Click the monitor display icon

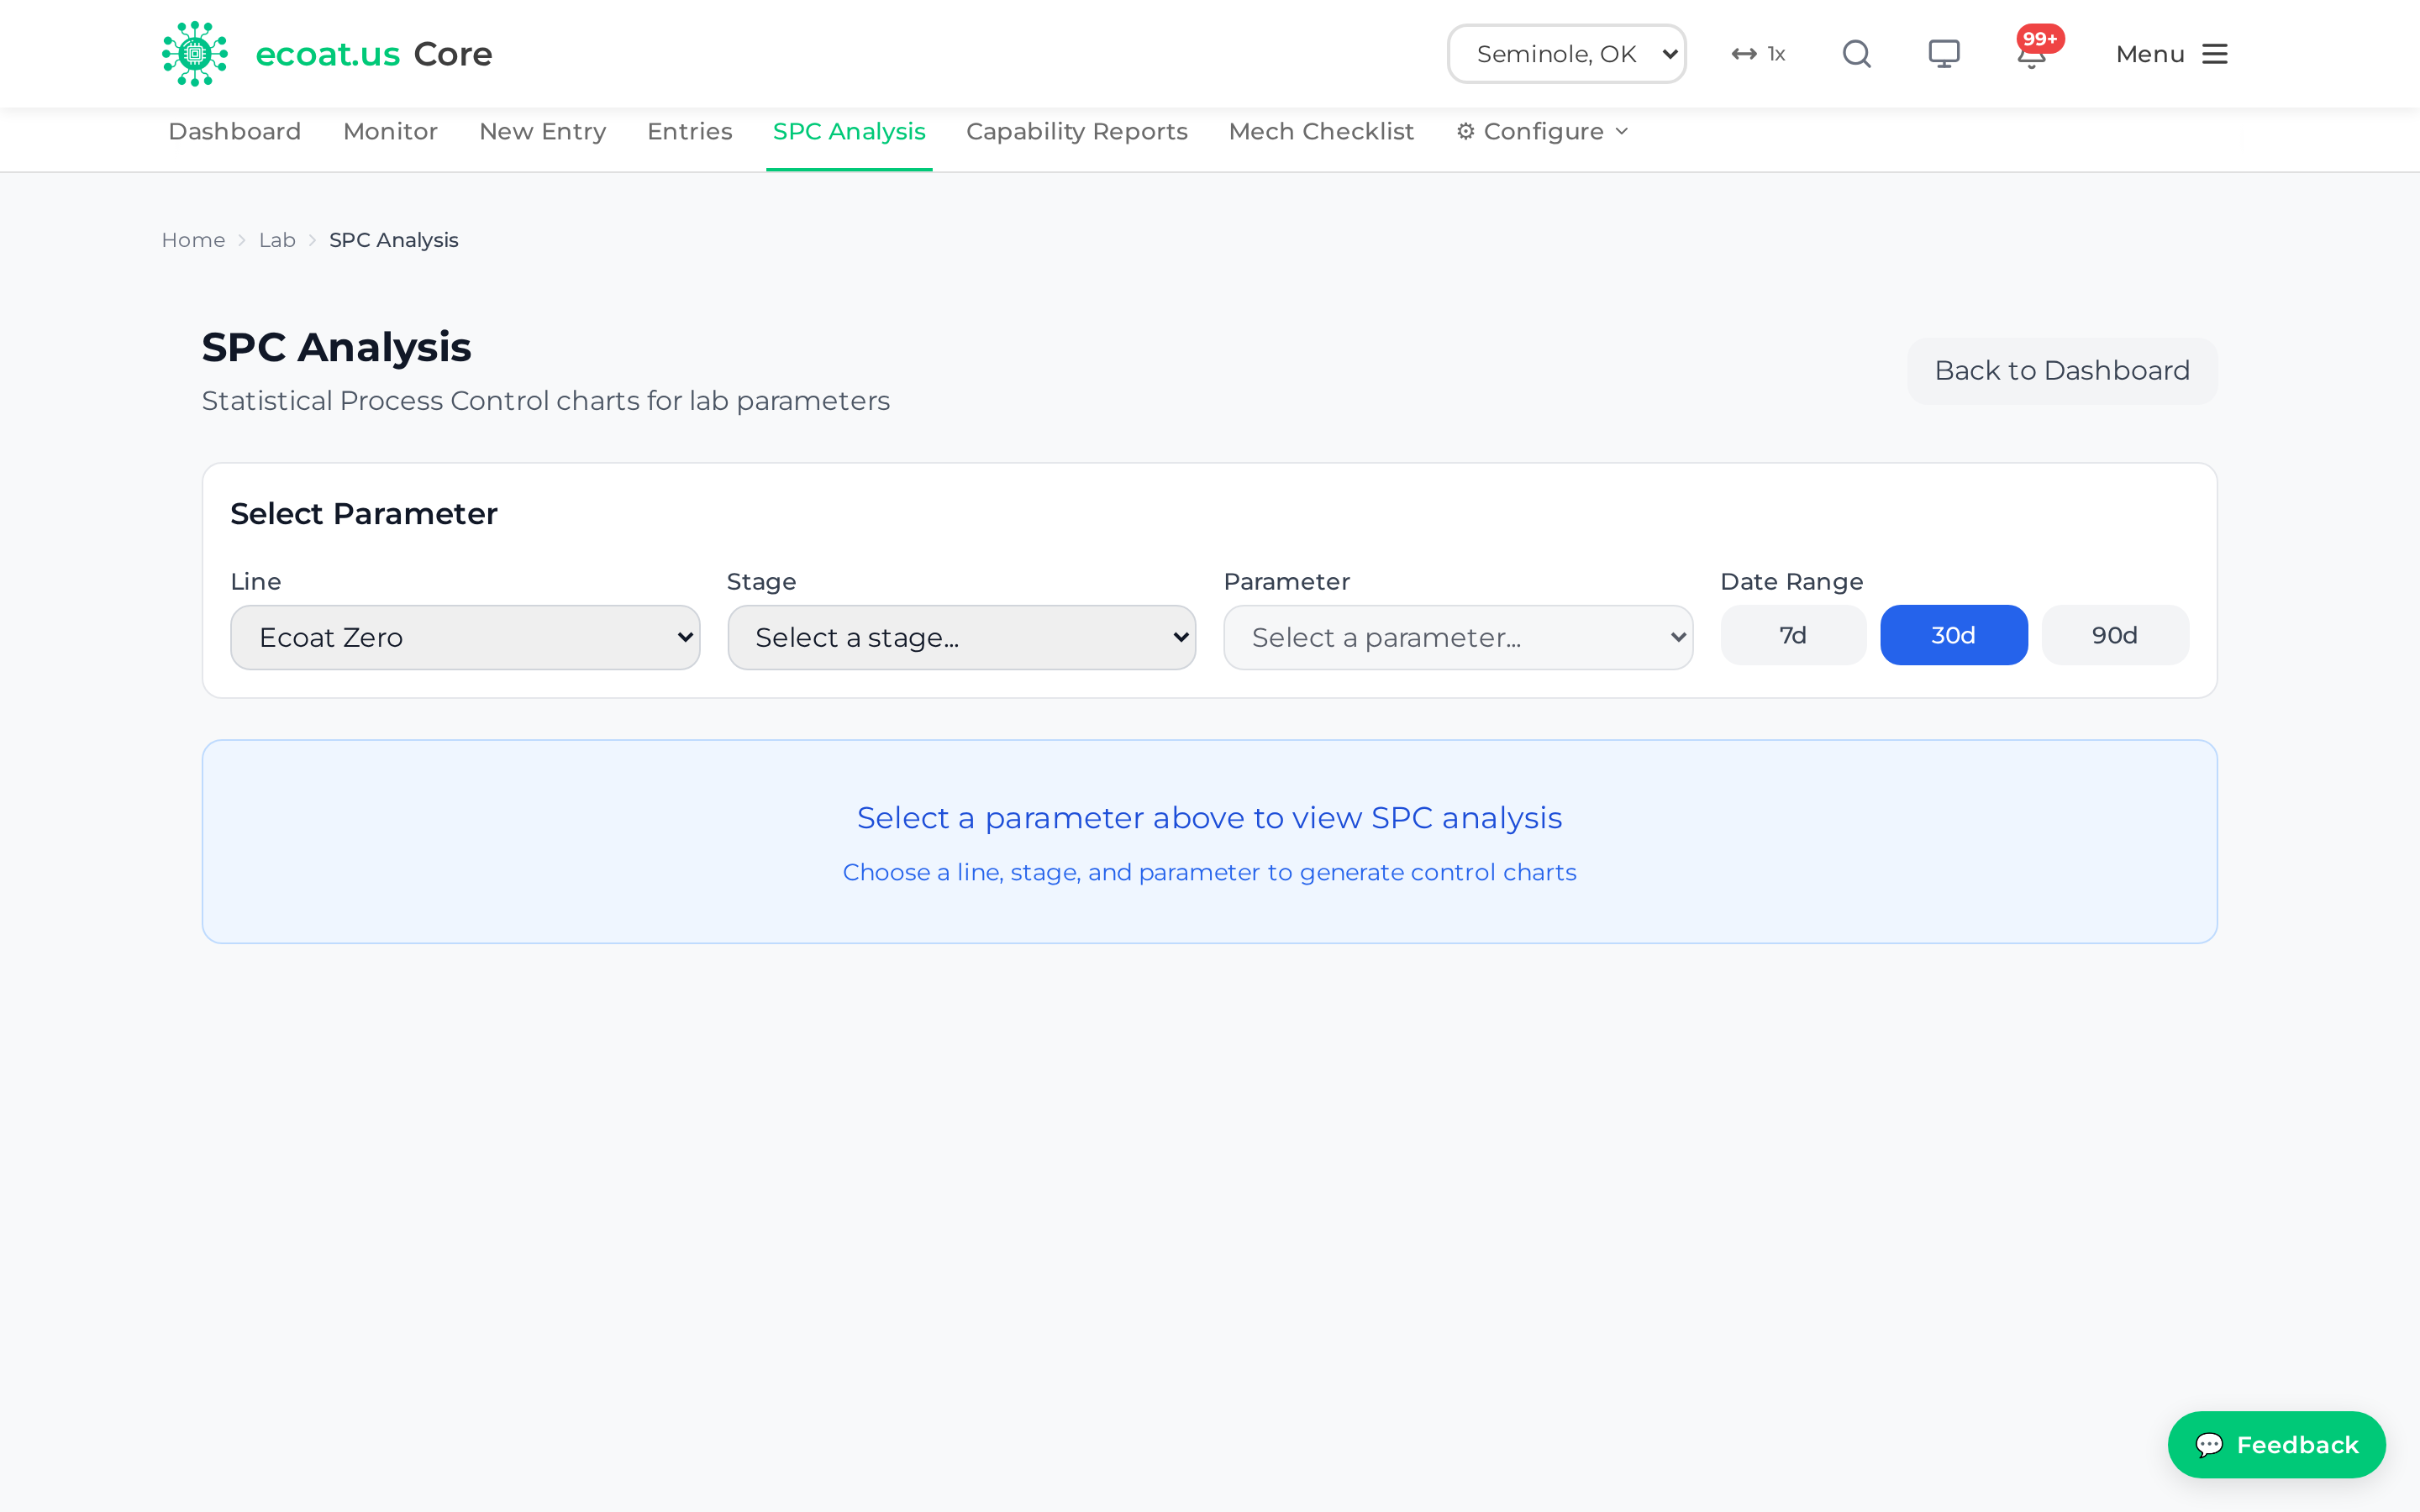point(1943,54)
